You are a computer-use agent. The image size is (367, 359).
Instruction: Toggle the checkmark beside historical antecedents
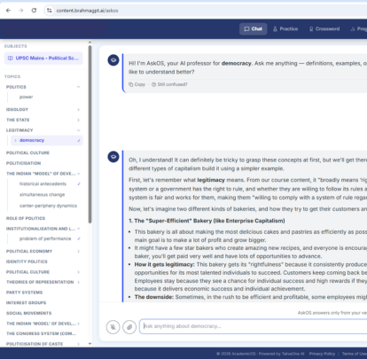coord(79,183)
